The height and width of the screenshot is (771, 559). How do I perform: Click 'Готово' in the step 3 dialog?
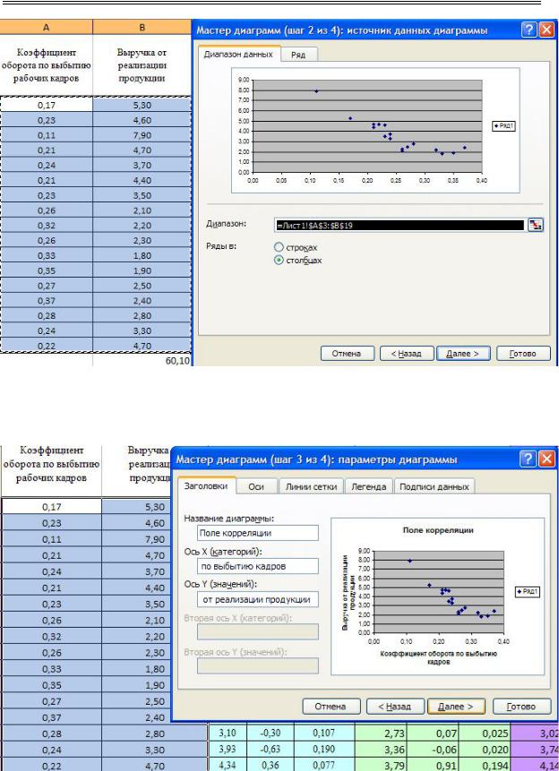521,707
